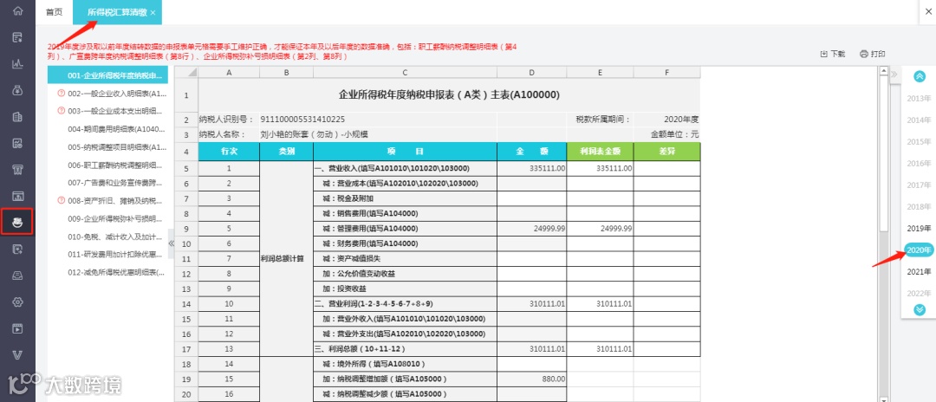This screenshot has height=402, width=936.
Task: Click warning icon beside 003 form
Action: (61, 111)
